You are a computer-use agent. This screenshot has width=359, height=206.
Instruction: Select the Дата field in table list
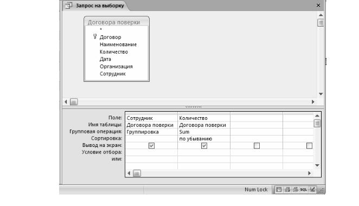pyautogui.click(x=105, y=59)
